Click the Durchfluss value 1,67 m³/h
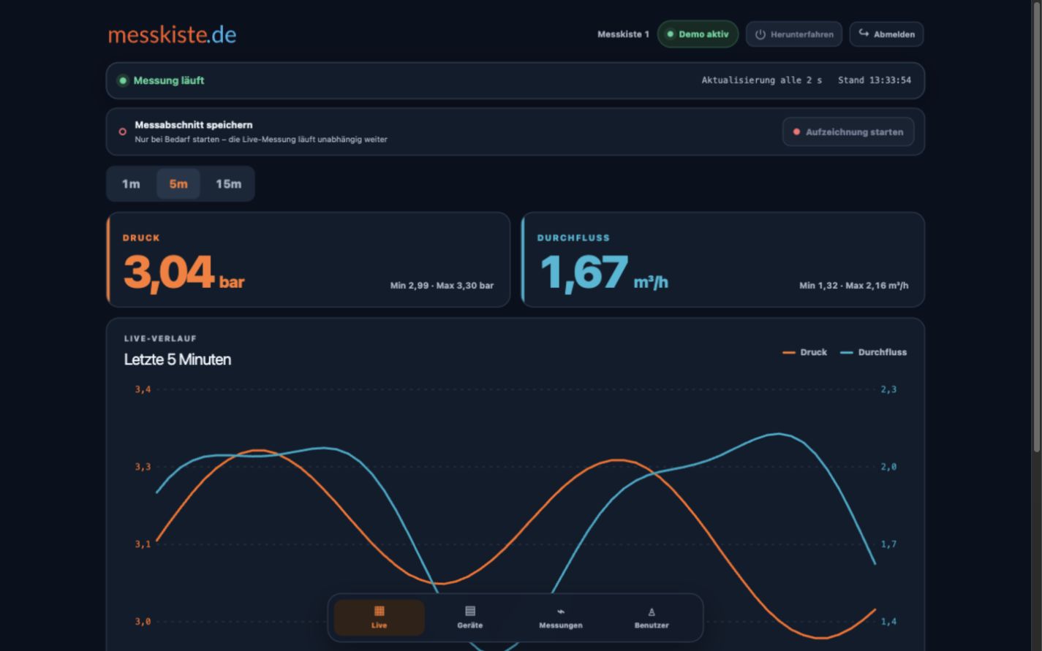This screenshot has height=651, width=1042. (604, 273)
